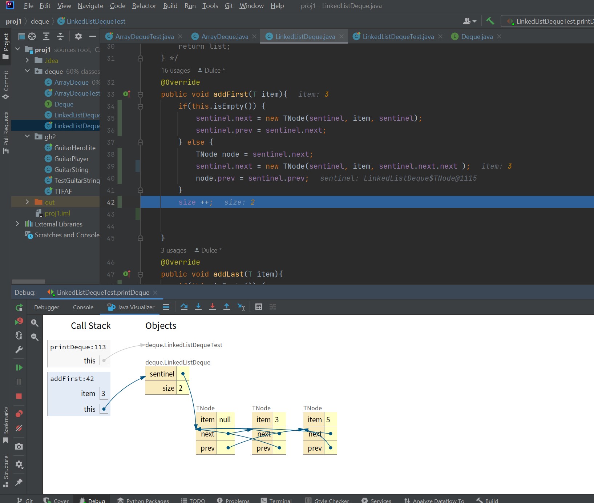
Task: Toggle override gutter marker at line 33
Action: coord(126,94)
